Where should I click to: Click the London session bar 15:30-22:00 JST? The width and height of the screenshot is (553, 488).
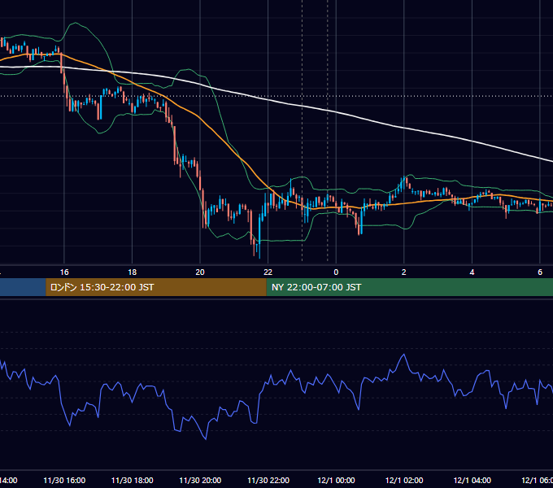click(x=156, y=287)
